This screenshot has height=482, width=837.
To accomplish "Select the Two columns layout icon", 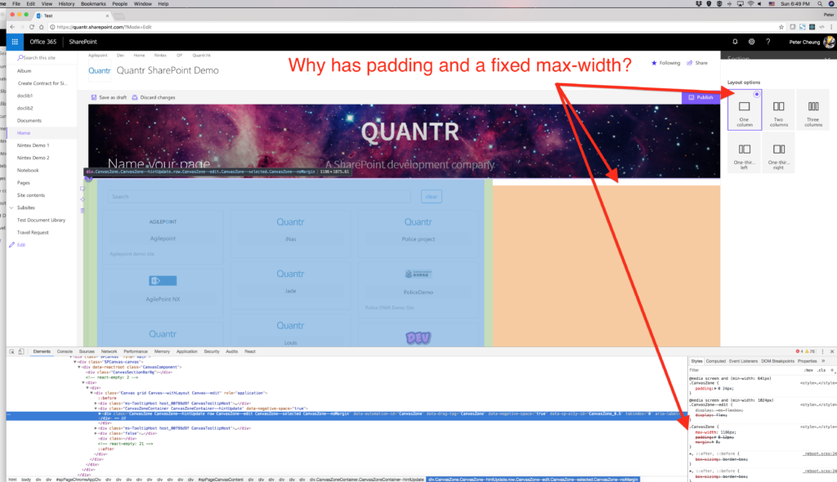I will pyautogui.click(x=779, y=106).
